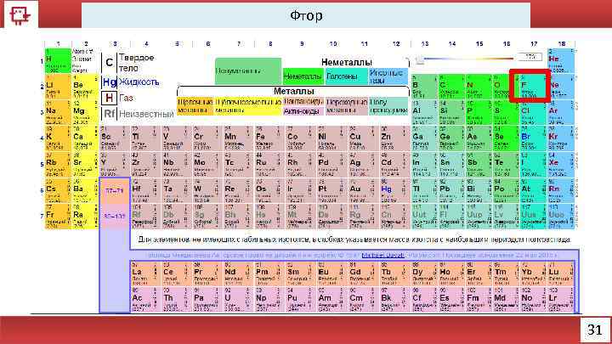Select the argon Ar element cell
The image size is (612, 344).
[x=561, y=112]
